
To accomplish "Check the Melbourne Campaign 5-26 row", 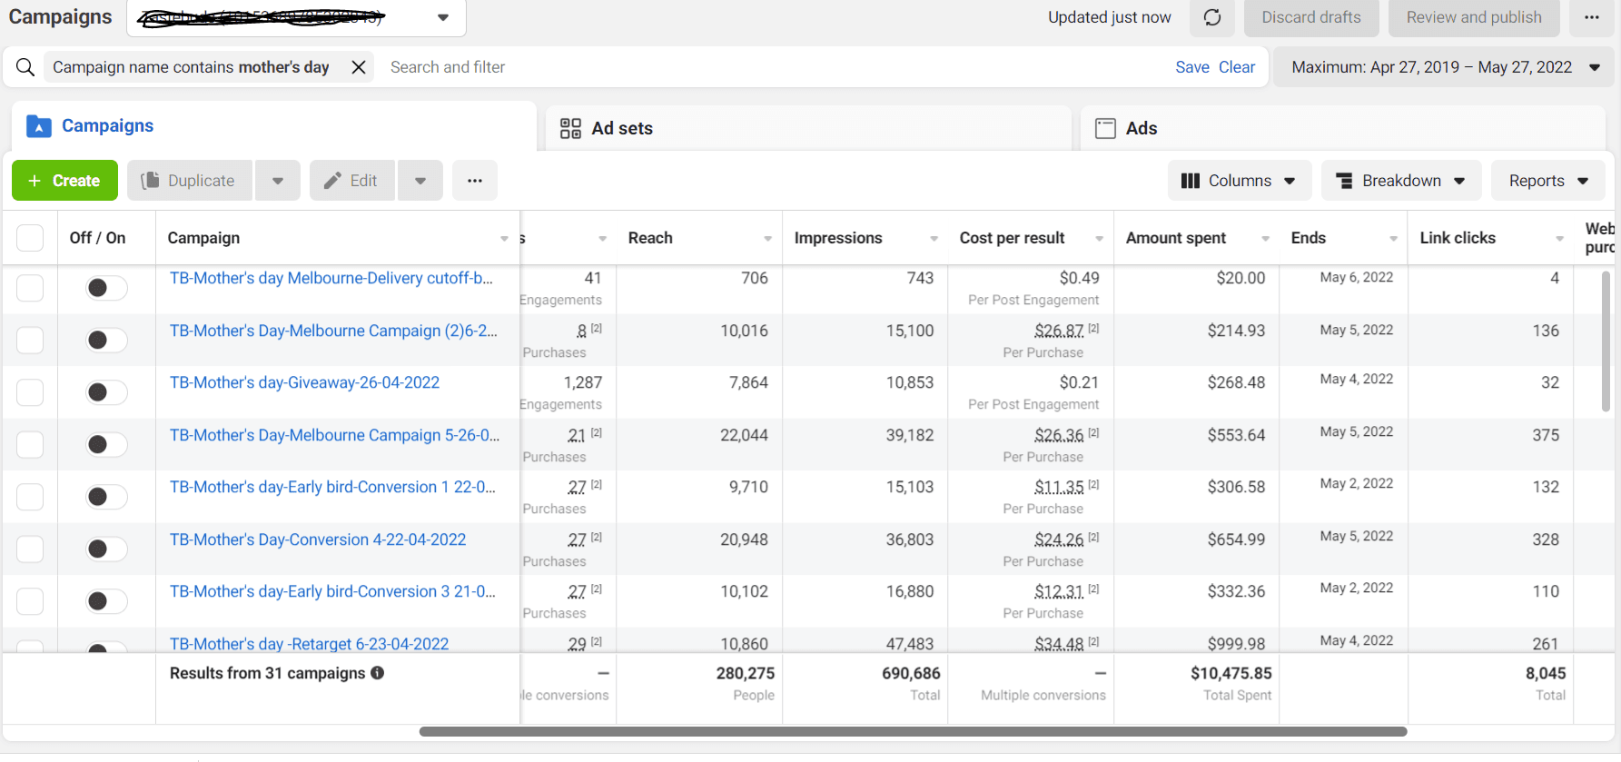I will coord(30,445).
